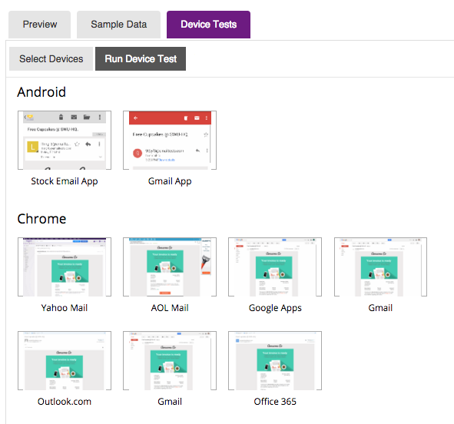Switch to the Preview tab
The height and width of the screenshot is (424, 454).
click(40, 25)
